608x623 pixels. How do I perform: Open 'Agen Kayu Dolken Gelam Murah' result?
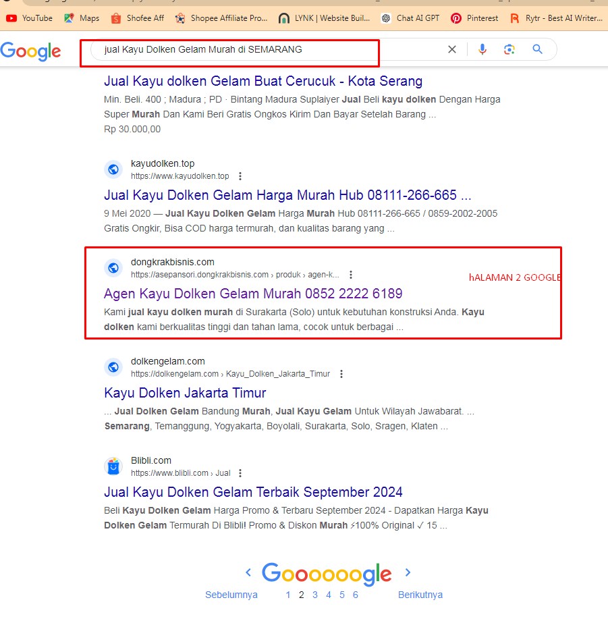[253, 294]
